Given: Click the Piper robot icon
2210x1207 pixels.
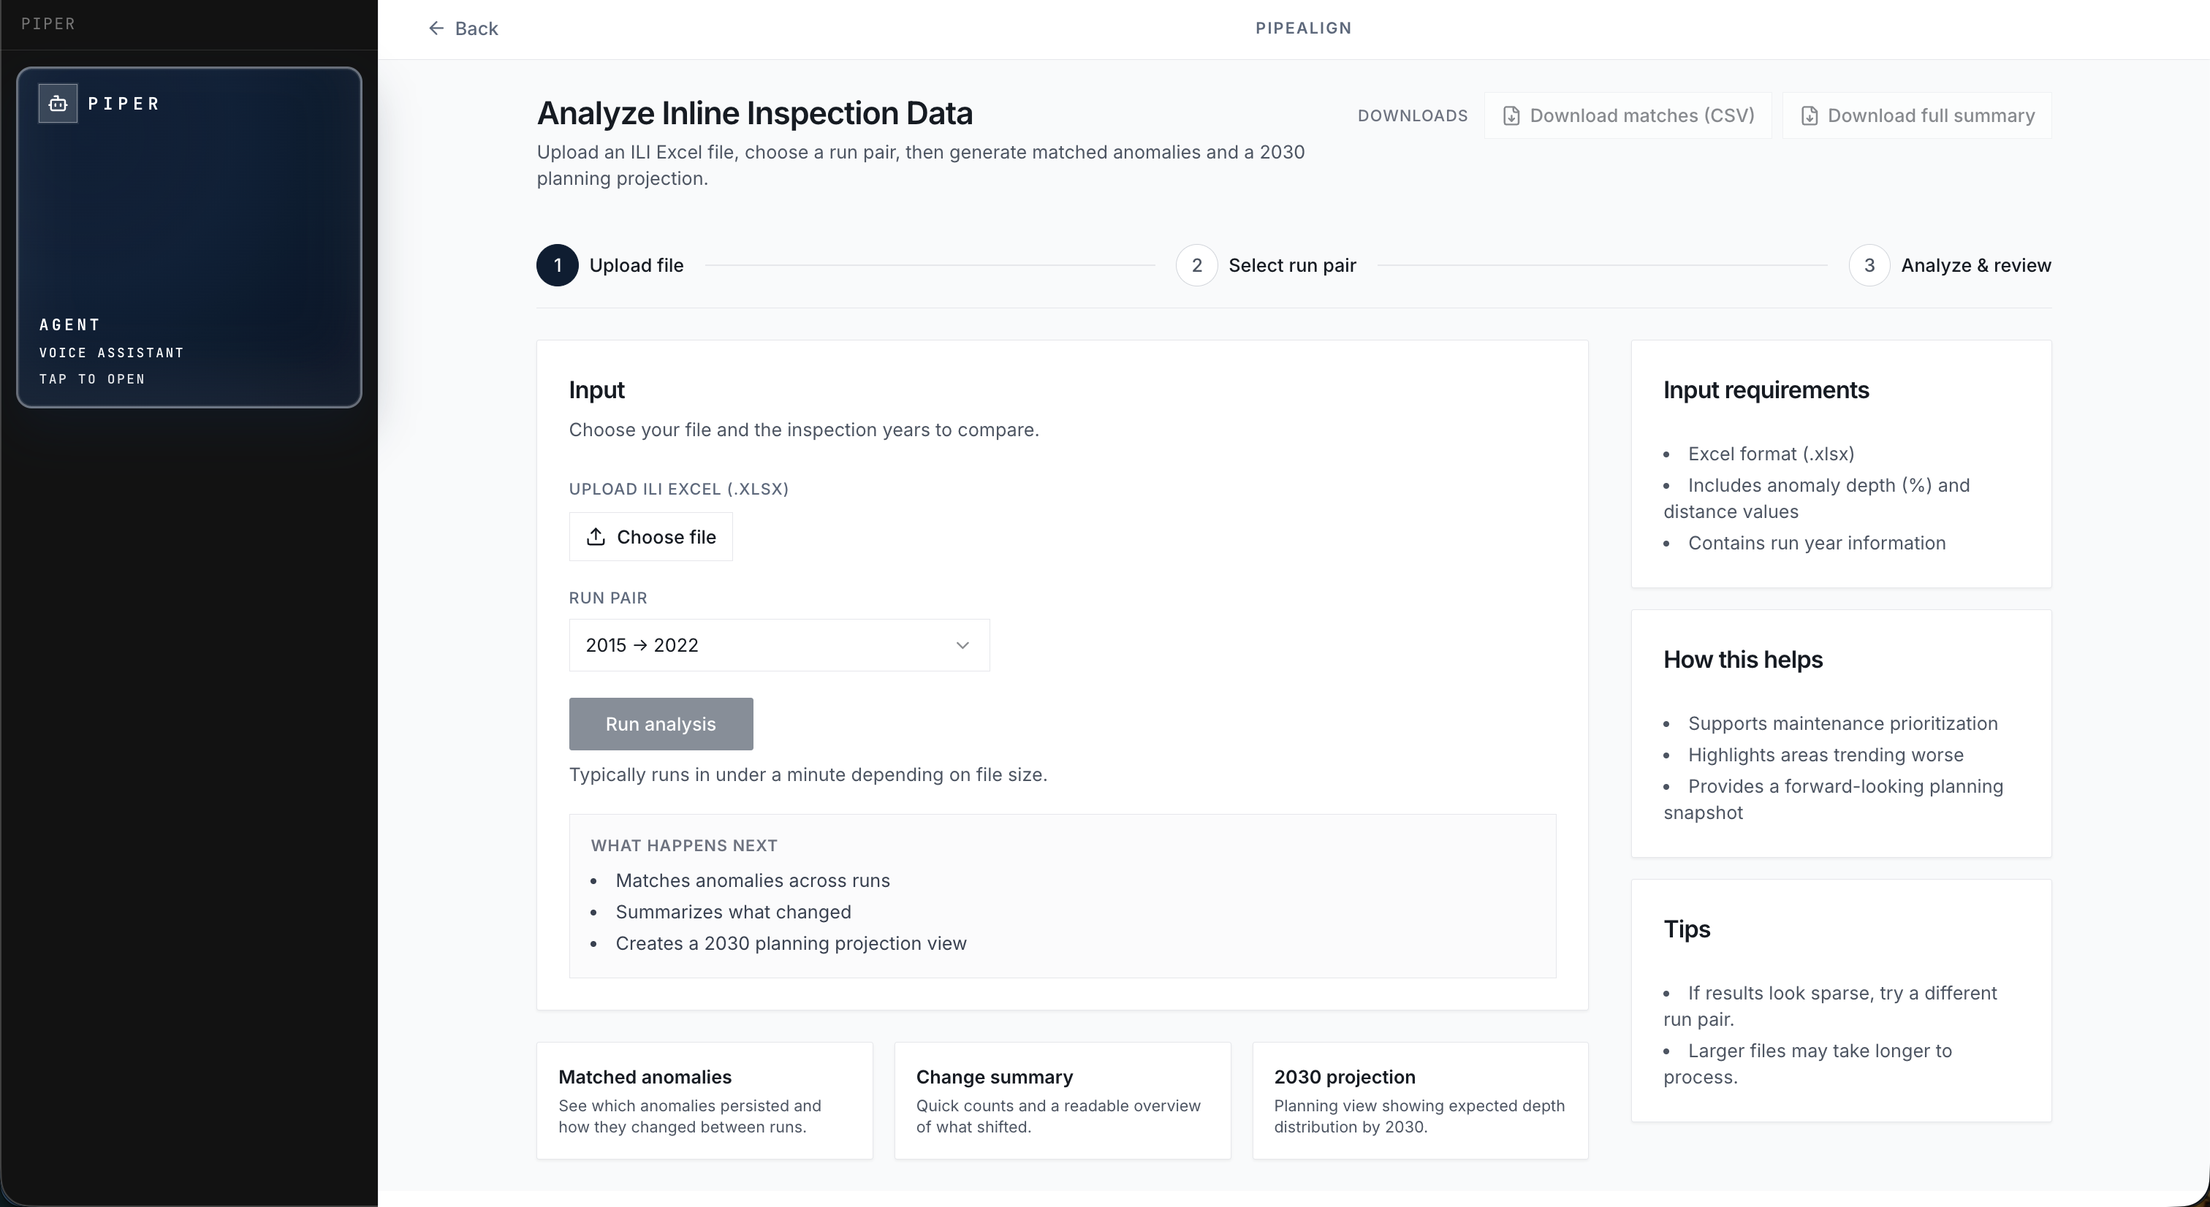Looking at the screenshot, I should [x=58, y=104].
